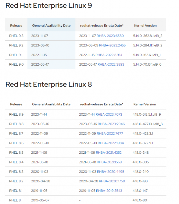Viewport: 179px width, 204px height.
Task: Click kernel version 4.18.0-372.9.1
Action: click(x=143, y=143)
